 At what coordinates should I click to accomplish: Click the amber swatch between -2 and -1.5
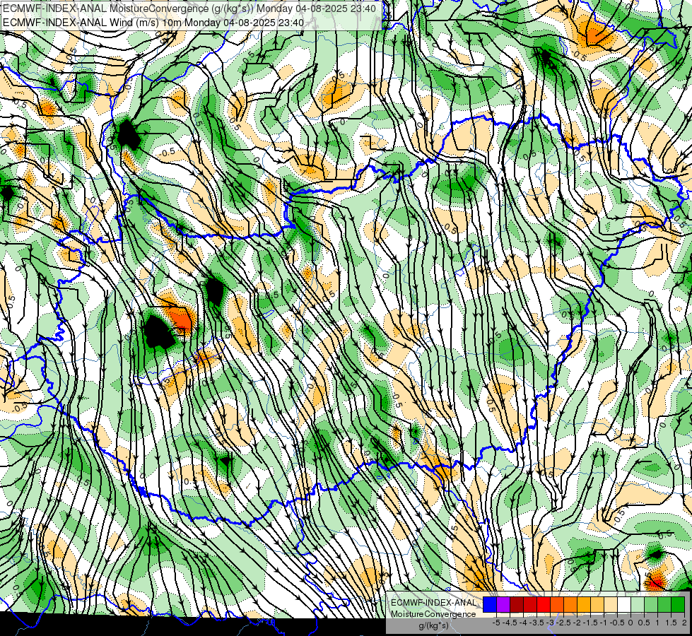pos(584,605)
